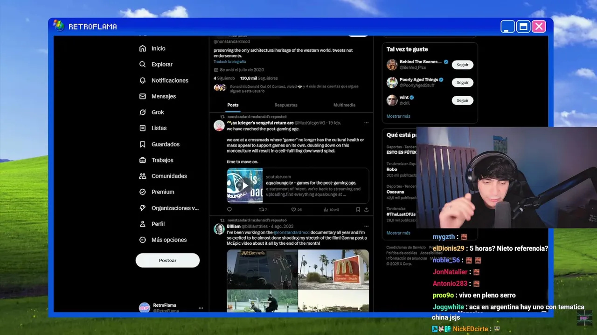The image size is (597, 335).
Task: Follow Behind The Scenes with Seguir
Action: [462, 65]
